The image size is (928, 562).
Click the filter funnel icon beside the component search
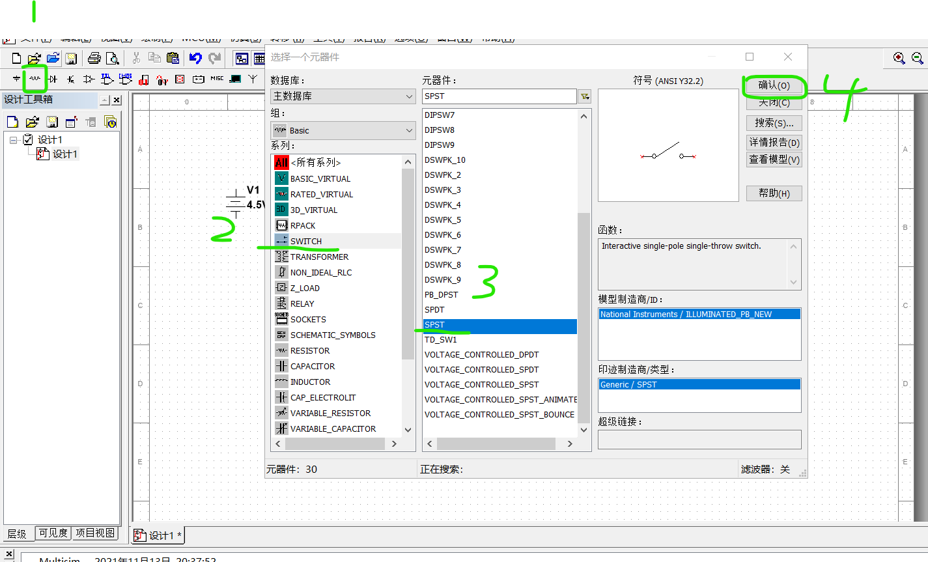coord(584,96)
